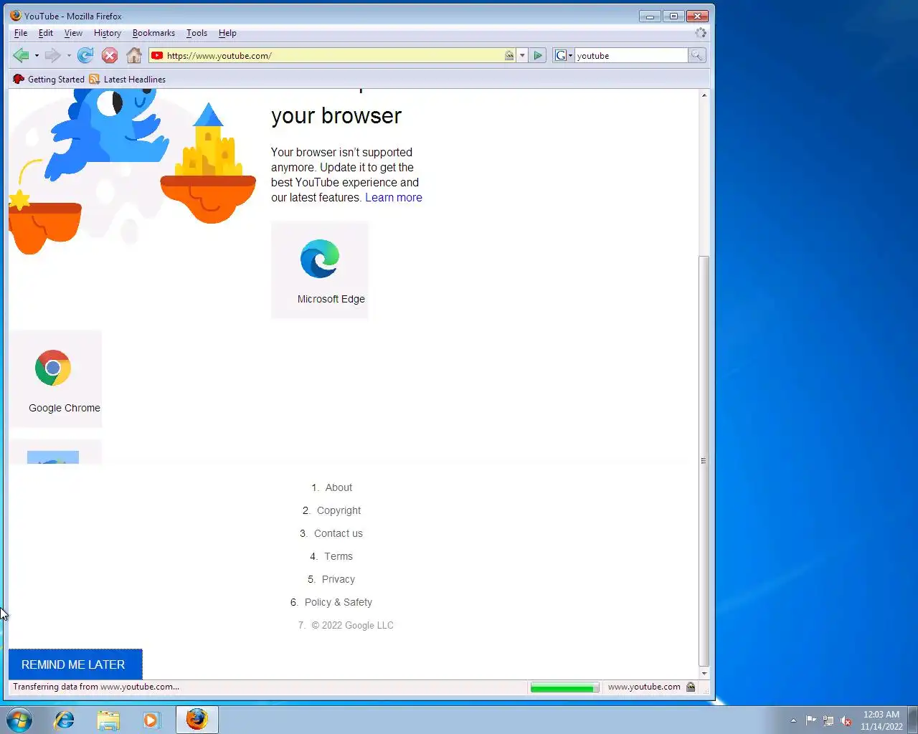The width and height of the screenshot is (918, 734).
Task: Open the Privacy footer link
Action: (339, 579)
